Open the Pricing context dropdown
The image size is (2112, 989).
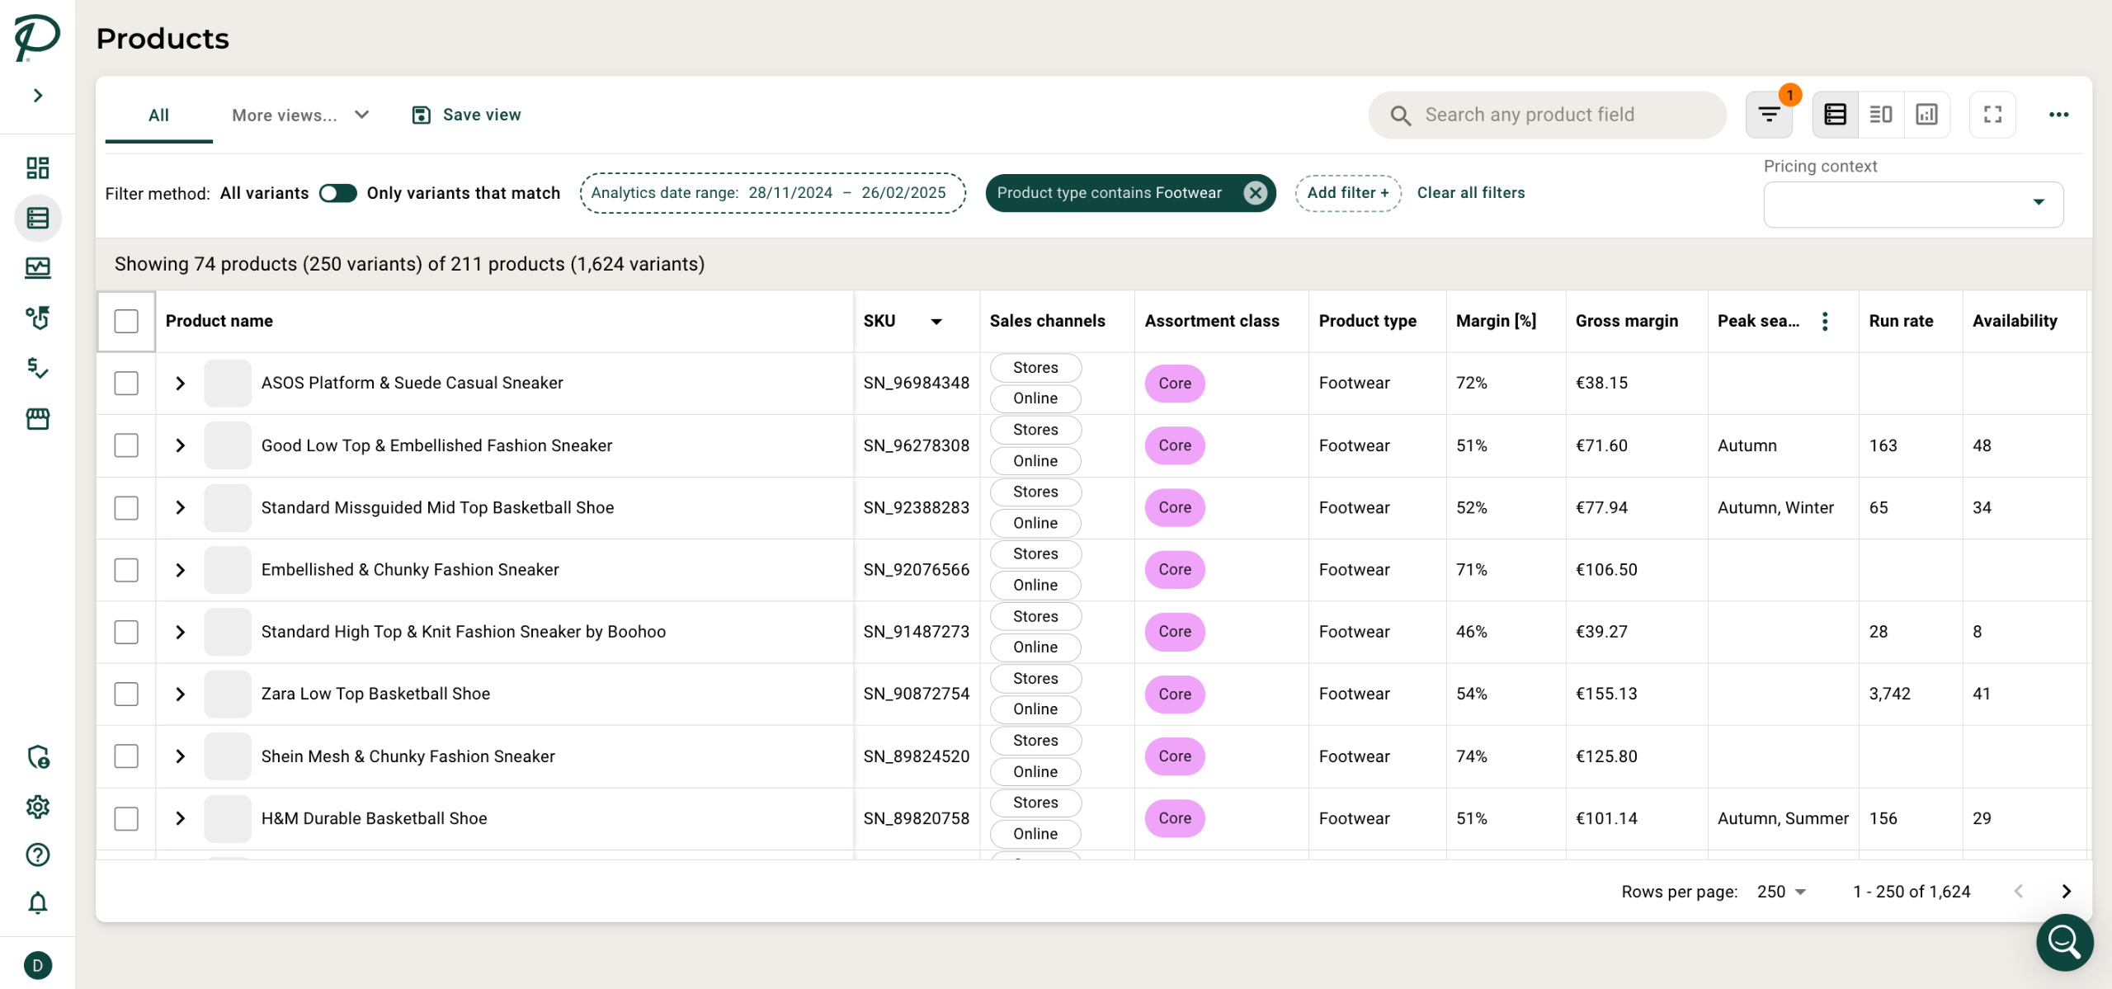point(1912,204)
